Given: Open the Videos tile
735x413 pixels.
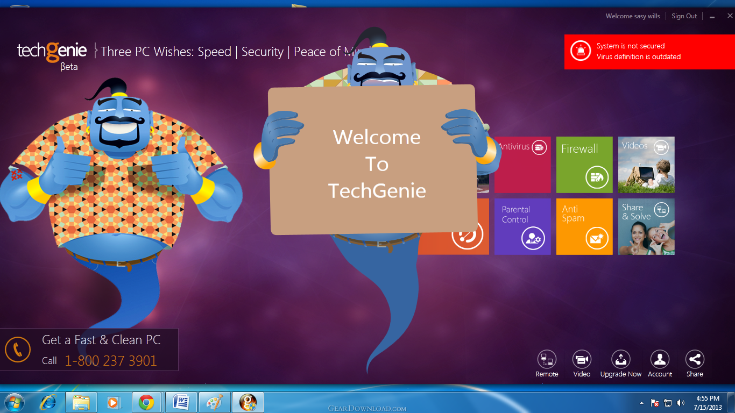Looking at the screenshot, I should point(646,165).
